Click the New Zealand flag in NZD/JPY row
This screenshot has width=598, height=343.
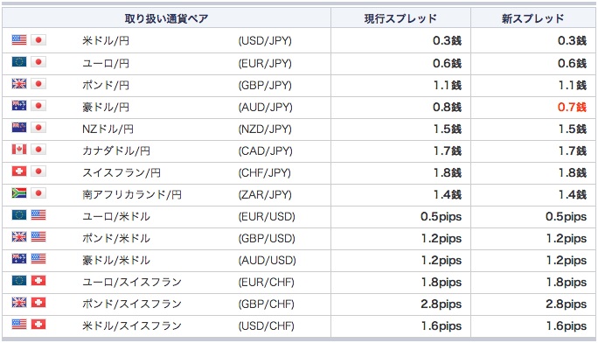19,128
